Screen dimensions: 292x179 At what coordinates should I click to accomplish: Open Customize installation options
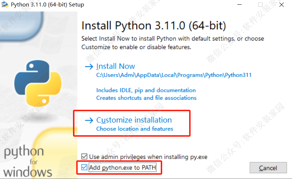coord(134,120)
